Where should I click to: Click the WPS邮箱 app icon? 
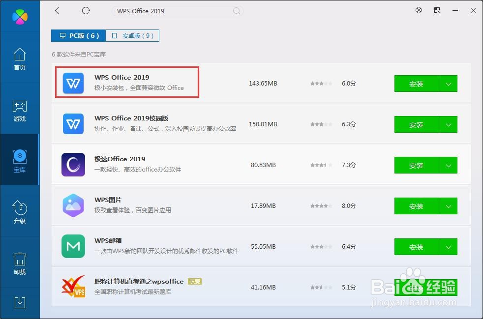[73, 246]
